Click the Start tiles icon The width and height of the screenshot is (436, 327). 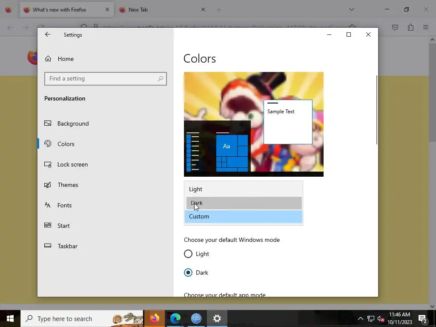click(x=48, y=225)
